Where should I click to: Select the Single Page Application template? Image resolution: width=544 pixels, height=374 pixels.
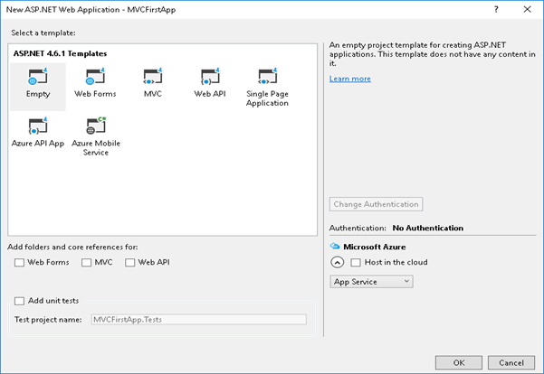click(266, 77)
